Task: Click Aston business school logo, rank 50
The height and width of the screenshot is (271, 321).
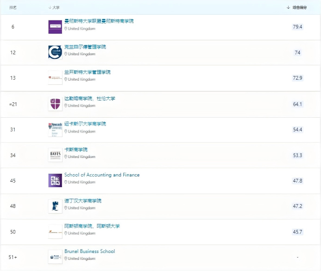Action: pos(55,232)
